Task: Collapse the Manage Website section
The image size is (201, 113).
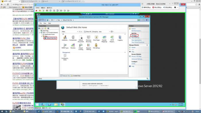Action: click(147, 45)
